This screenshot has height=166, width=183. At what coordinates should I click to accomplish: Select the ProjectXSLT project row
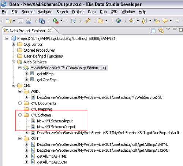point(66,38)
